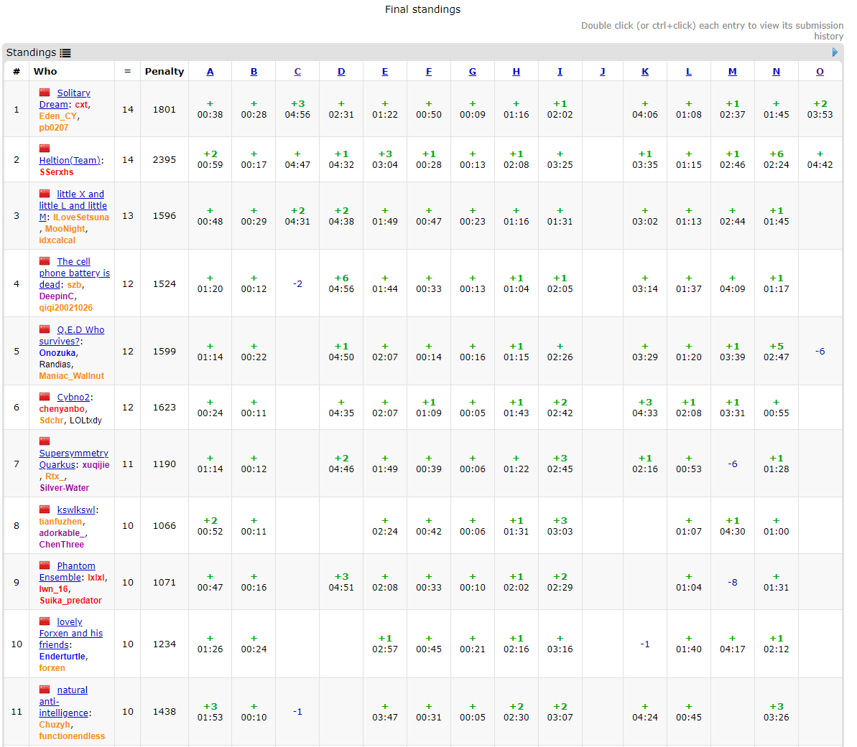Click the flag above Supersymmetry Quarkus
The image size is (857, 747).
coord(45,441)
